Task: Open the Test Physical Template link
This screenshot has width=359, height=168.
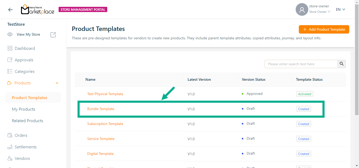Action: pos(105,94)
